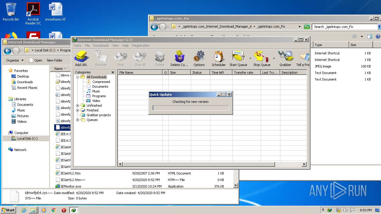Image resolution: width=381 pixels, height=214 pixels.
Task: Open Start Queue dropdown arrow
Action: click(250, 58)
